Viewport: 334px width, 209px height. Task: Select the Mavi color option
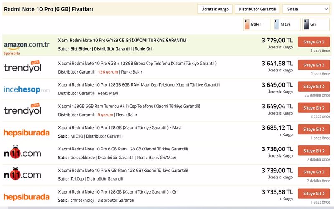pyautogui.click(x=286, y=24)
